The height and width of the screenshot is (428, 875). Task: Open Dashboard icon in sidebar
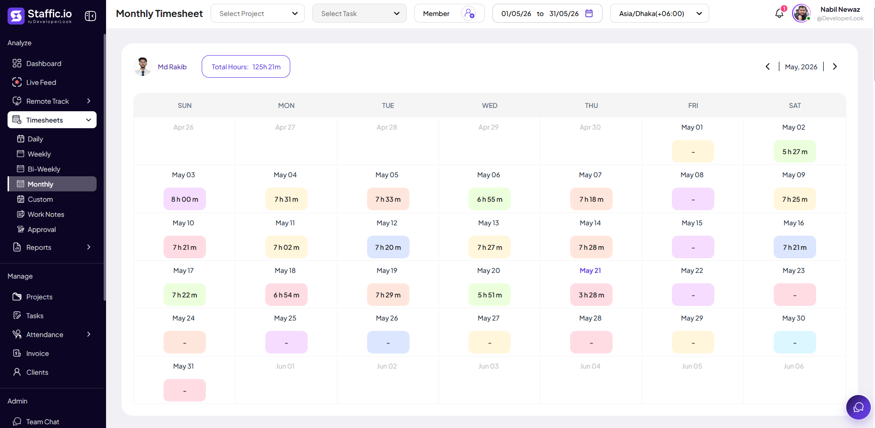coord(17,63)
